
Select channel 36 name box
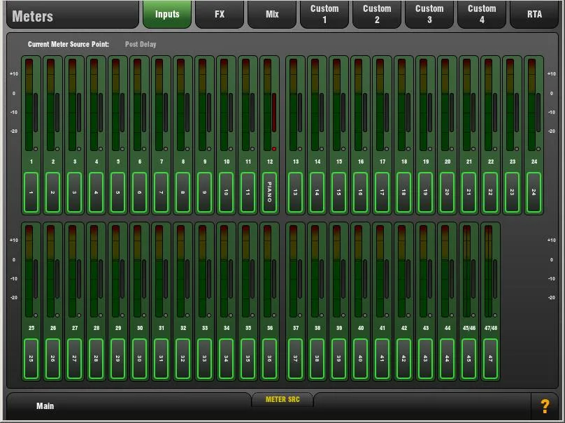tap(269, 359)
